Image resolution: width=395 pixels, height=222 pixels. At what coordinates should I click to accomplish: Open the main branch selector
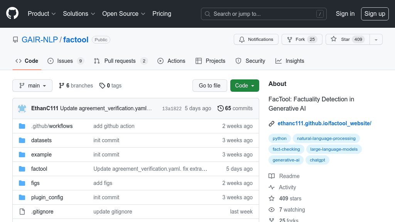pos(32,86)
